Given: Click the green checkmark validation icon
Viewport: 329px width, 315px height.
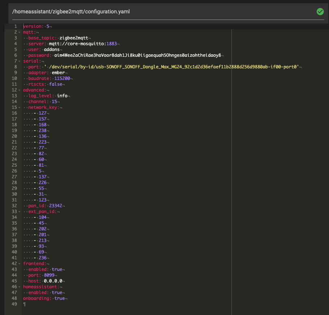Looking at the screenshot, I should click(x=320, y=12).
